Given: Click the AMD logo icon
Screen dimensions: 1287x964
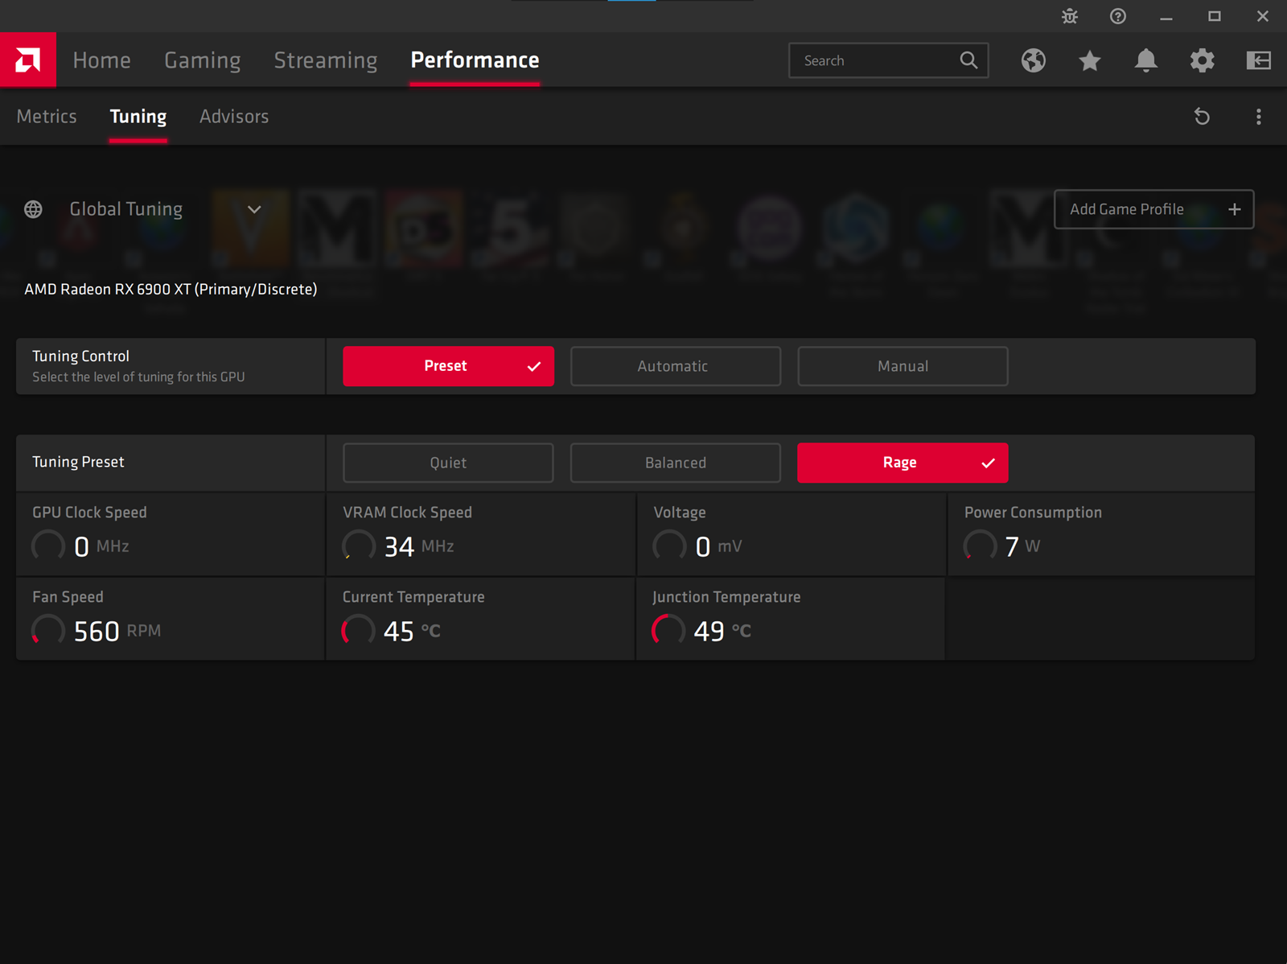Looking at the screenshot, I should [x=27, y=60].
